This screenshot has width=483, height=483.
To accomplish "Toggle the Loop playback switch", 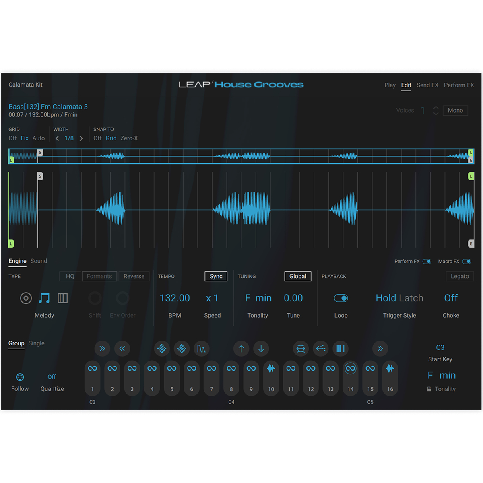I will click(x=341, y=298).
